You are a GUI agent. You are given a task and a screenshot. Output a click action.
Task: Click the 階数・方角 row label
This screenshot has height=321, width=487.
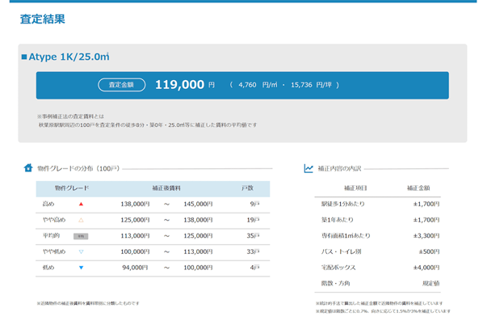(x=335, y=283)
